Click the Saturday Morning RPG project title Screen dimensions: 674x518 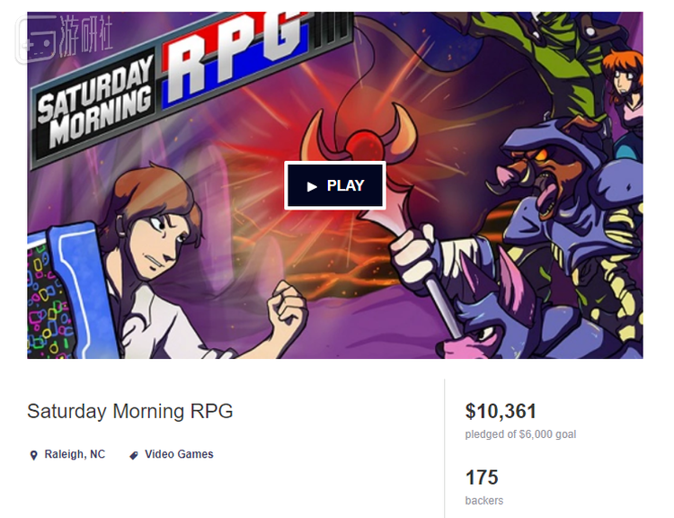click(129, 411)
